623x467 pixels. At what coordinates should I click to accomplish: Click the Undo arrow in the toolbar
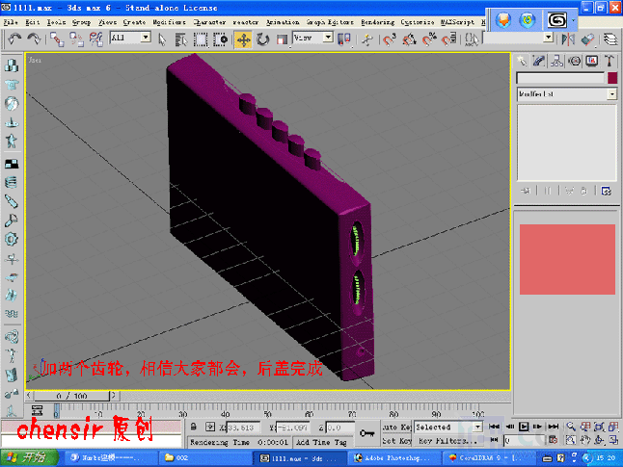tap(14, 39)
